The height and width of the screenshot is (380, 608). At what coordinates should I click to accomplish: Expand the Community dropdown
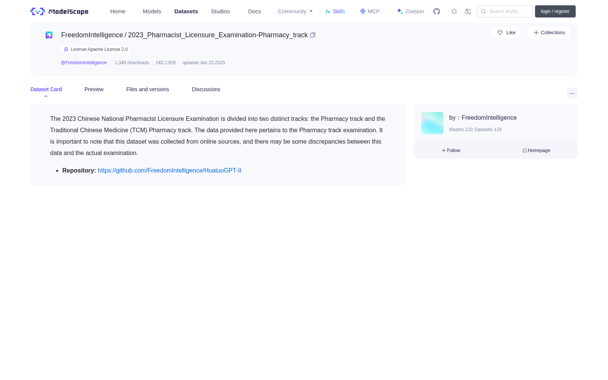click(x=295, y=11)
